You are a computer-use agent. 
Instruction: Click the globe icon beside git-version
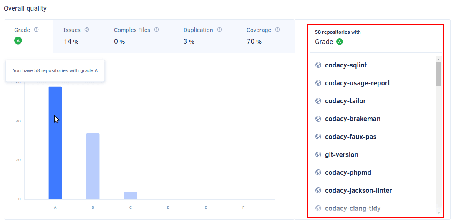point(319,155)
